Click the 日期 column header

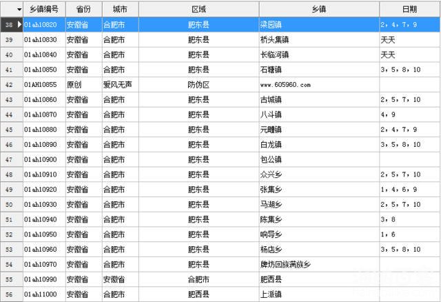coord(409,10)
